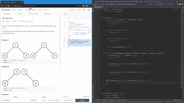Open IntelliJ Edit menu
This screenshot has height=103, width=184.
coord(99,1)
